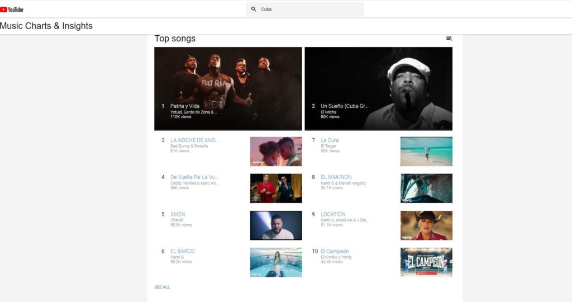The image size is (572, 302).
Task: Click the YouTube logo
Action: pos(12,10)
